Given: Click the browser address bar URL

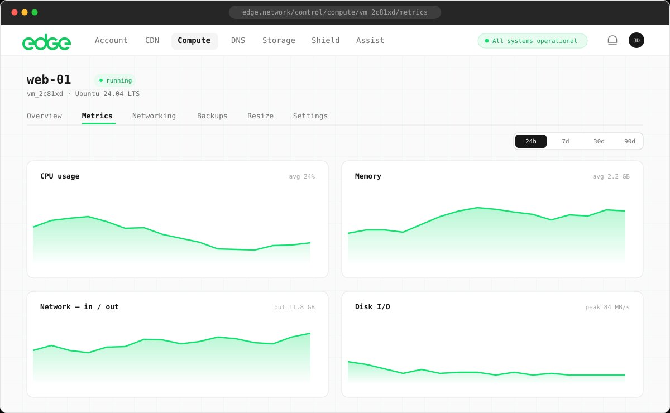Looking at the screenshot, I should click(335, 12).
